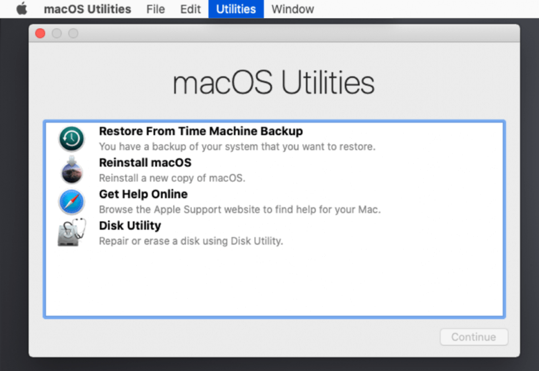
Task: Click 'You have a backup of your system' description
Action: (237, 146)
